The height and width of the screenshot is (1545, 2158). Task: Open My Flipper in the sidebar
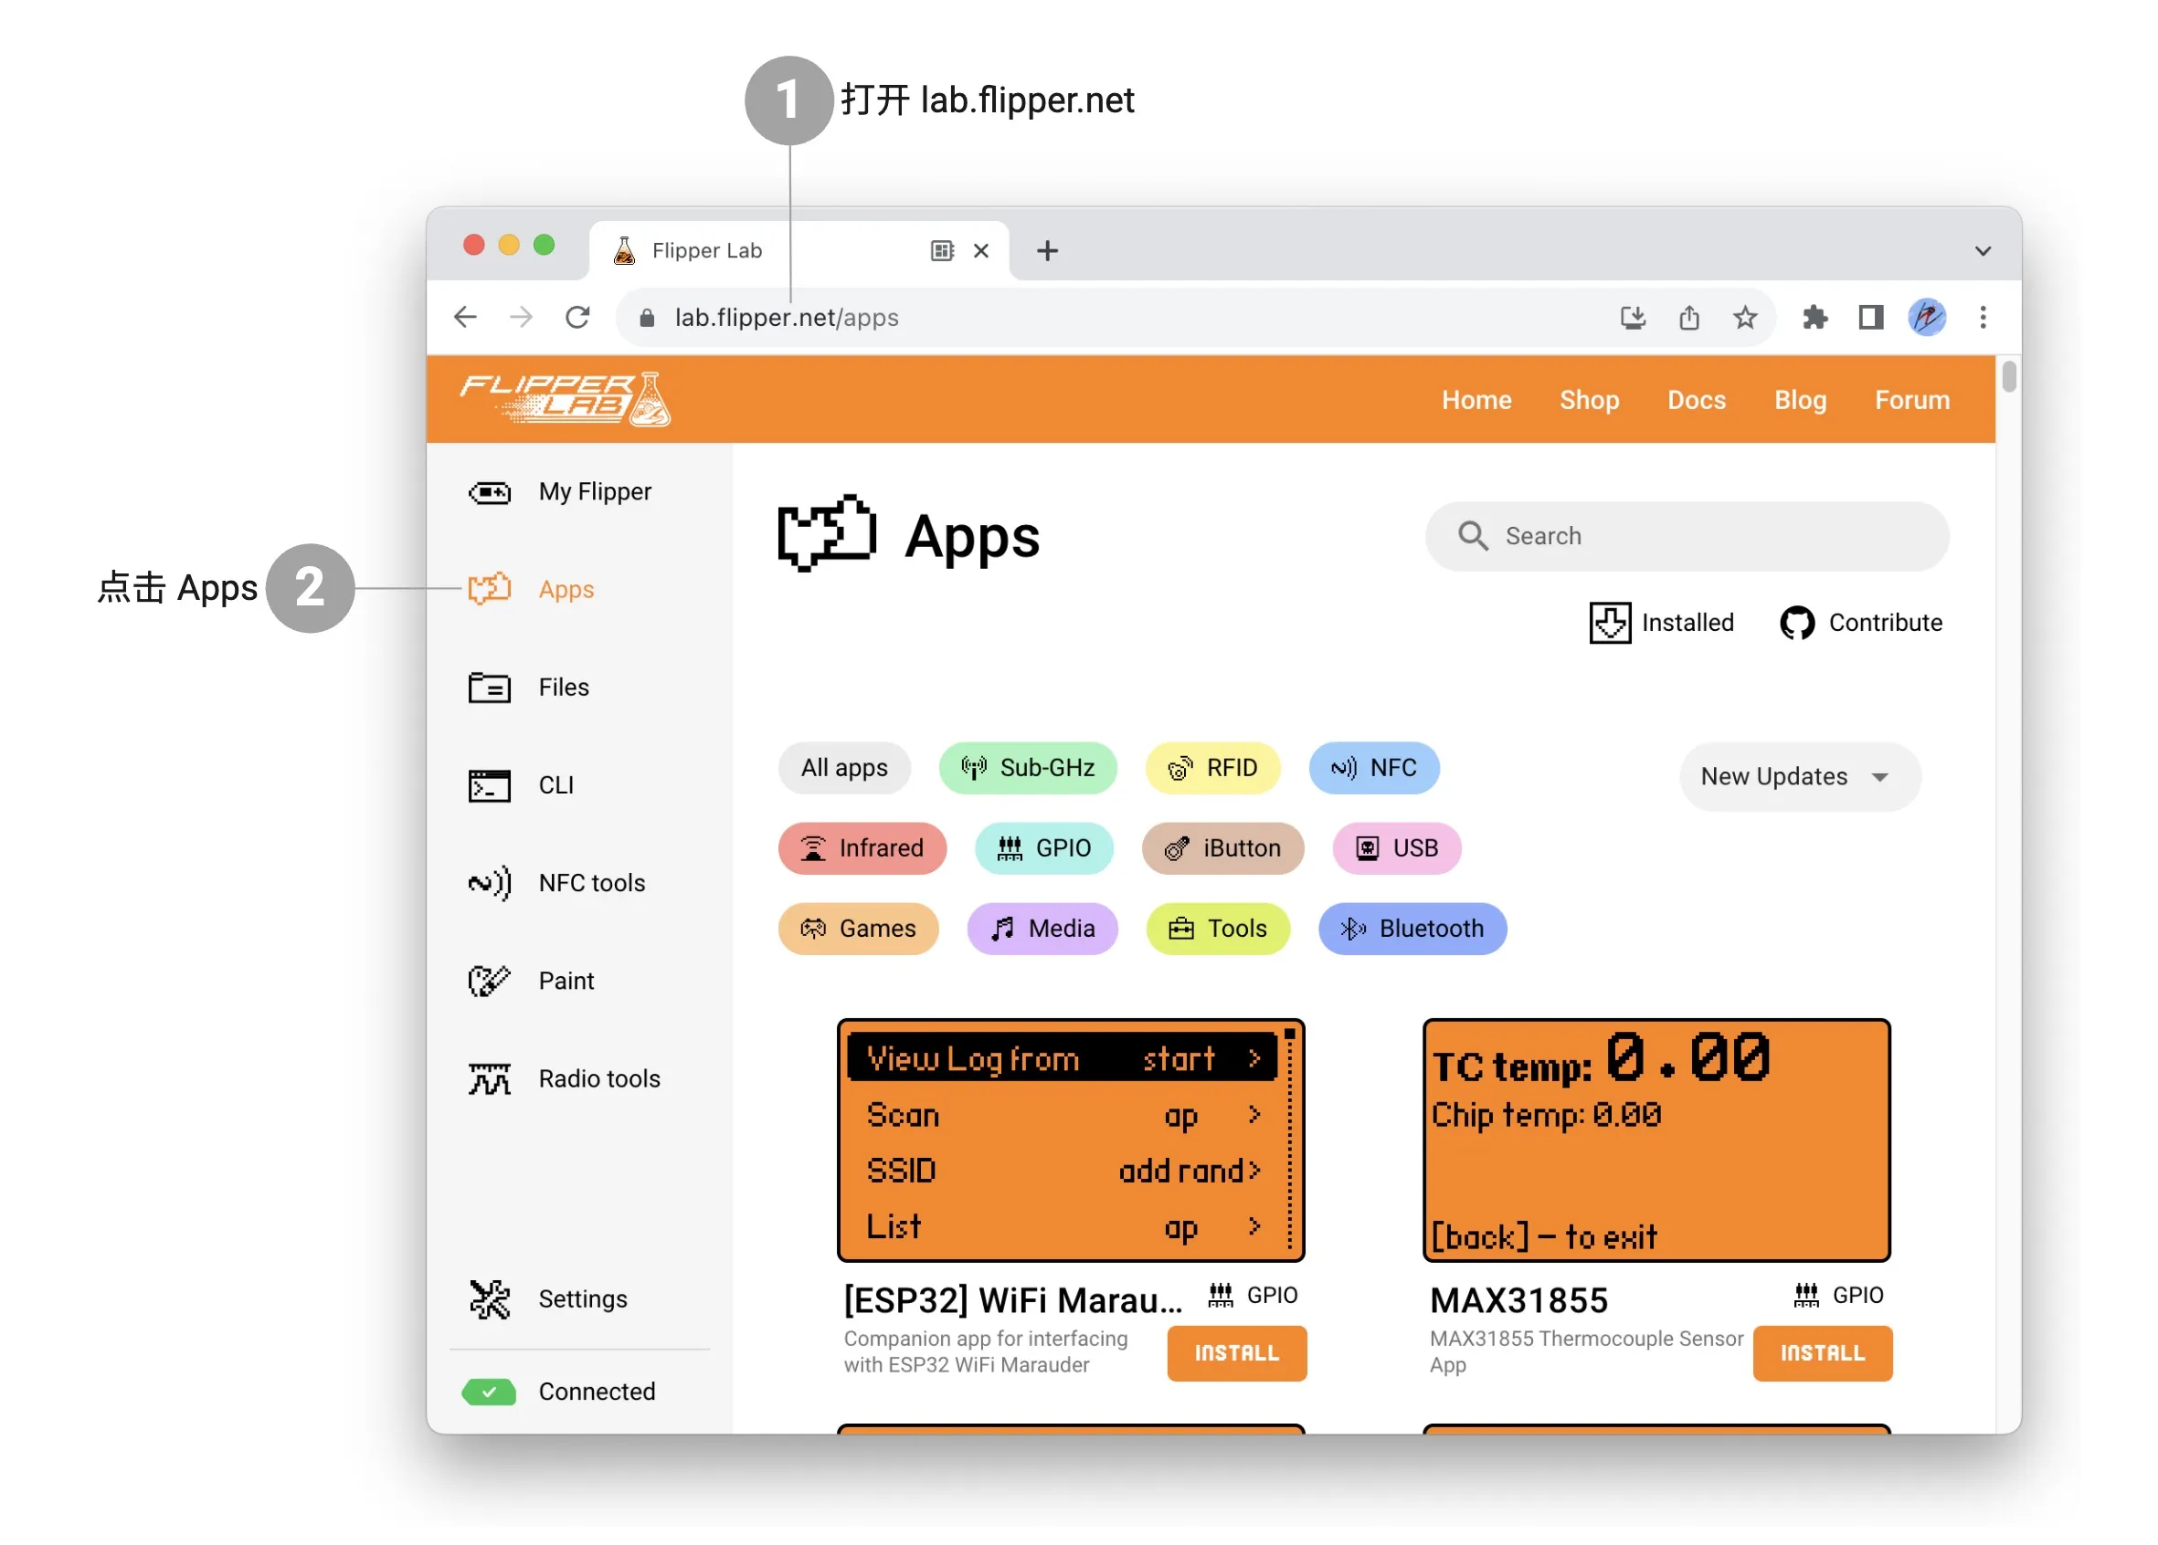click(x=560, y=491)
